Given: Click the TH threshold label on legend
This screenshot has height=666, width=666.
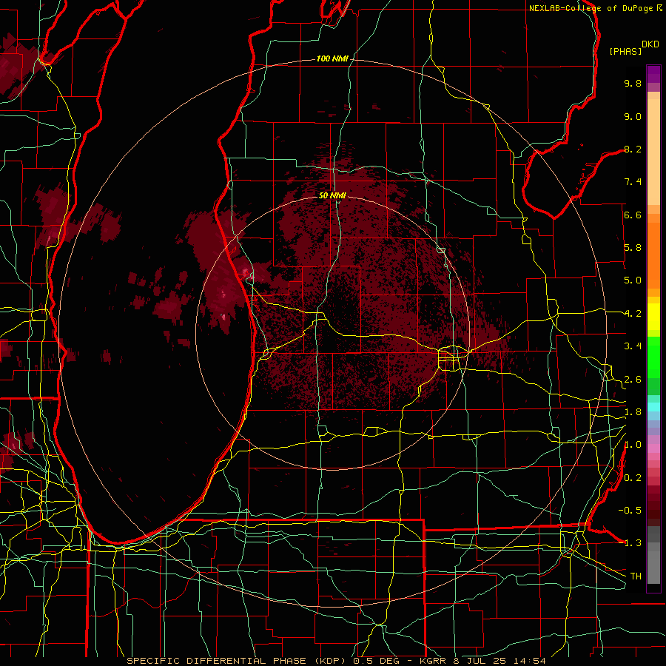Looking at the screenshot, I should coord(636,576).
